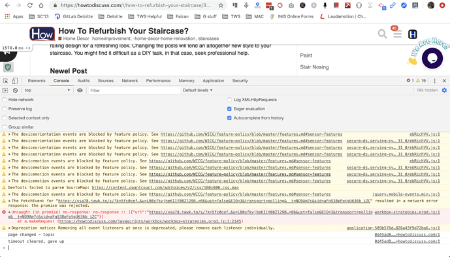Expand the first deviceorientation warning message
Image resolution: width=450 pixels, height=257 pixels.
point(10,134)
